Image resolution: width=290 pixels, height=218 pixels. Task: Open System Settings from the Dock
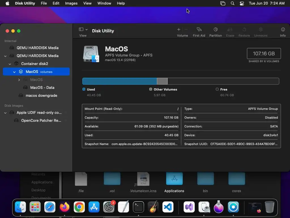pos(109,207)
